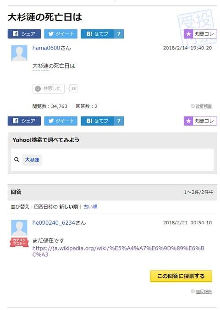Report the question via the 違反報告 link
The image size is (220, 310).
pyautogui.click(x=203, y=106)
